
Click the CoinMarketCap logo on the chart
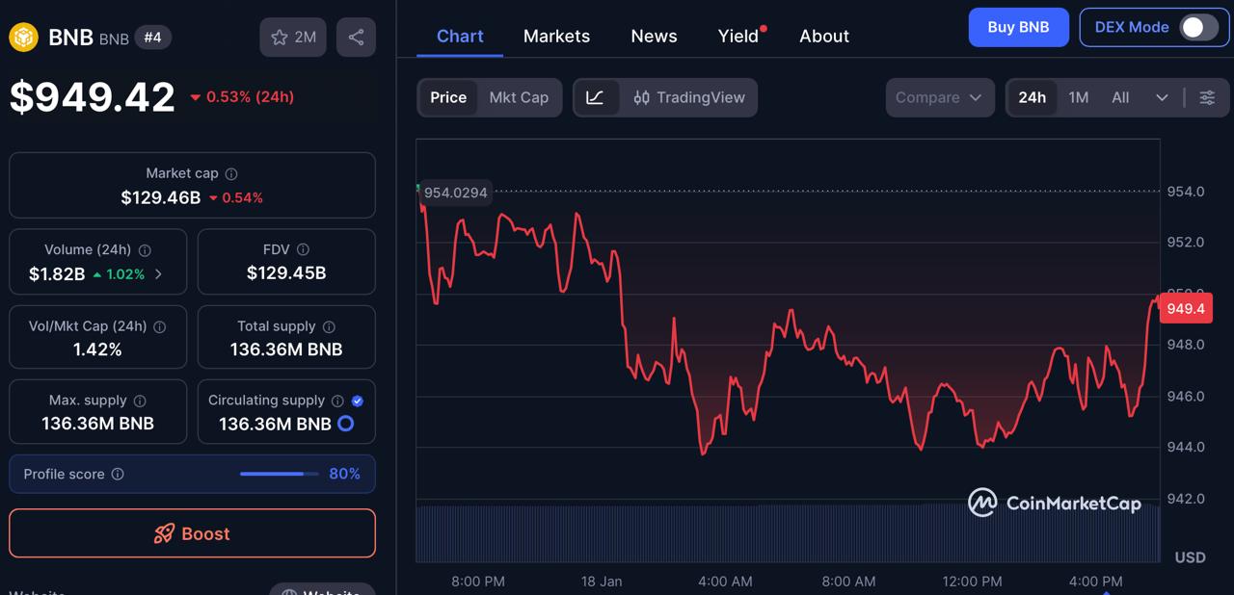click(1055, 502)
